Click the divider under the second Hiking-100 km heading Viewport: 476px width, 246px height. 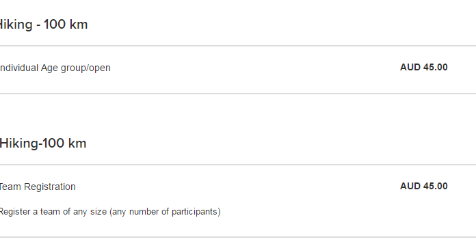238,165
